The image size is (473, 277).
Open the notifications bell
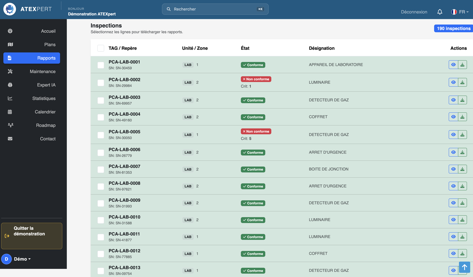[440, 12]
